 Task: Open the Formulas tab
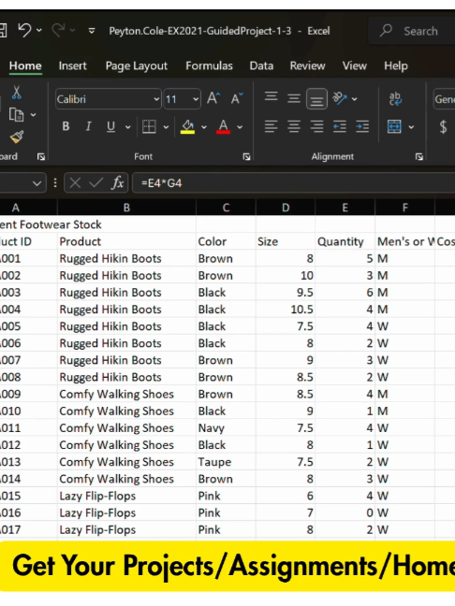(210, 65)
